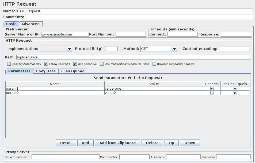
Task: Open the Body Data tab
Action: tap(46, 71)
